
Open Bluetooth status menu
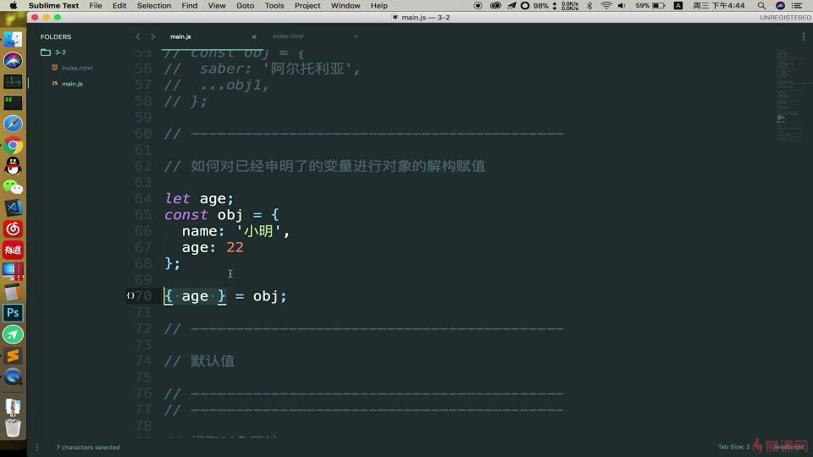589,6
